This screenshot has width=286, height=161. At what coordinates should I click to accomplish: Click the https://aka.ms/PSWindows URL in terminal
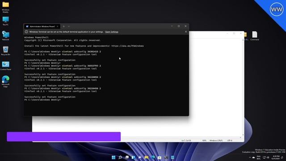pyautogui.click(x=127, y=46)
